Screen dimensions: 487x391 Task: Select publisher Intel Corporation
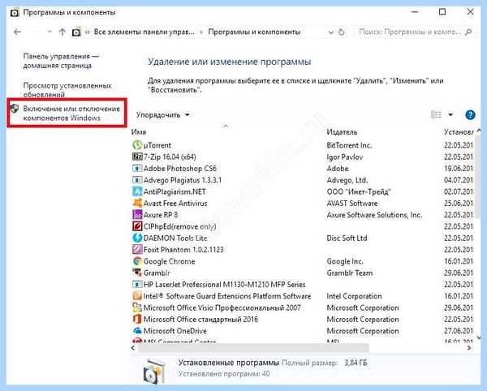point(354,296)
